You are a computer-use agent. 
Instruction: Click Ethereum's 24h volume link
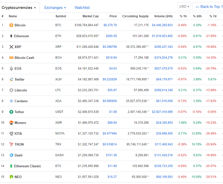tap(162, 36)
